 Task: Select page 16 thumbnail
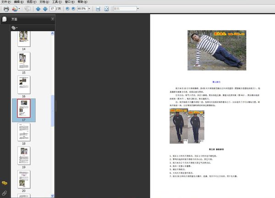tap(24, 85)
